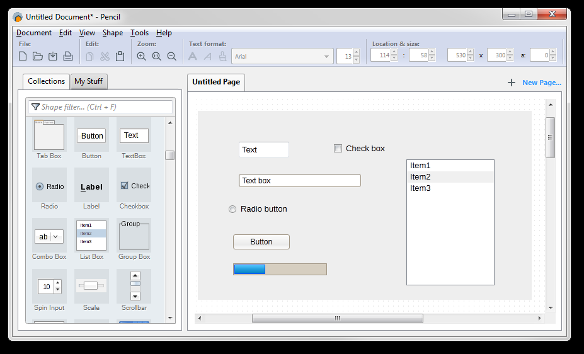Click the Cut scissors icon
Screen dimensions: 584x354
(x=105, y=56)
